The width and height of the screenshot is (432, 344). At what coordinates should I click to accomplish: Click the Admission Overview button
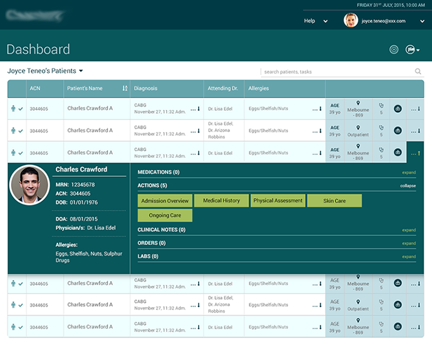pyautogui.click(x=165, y=201)
